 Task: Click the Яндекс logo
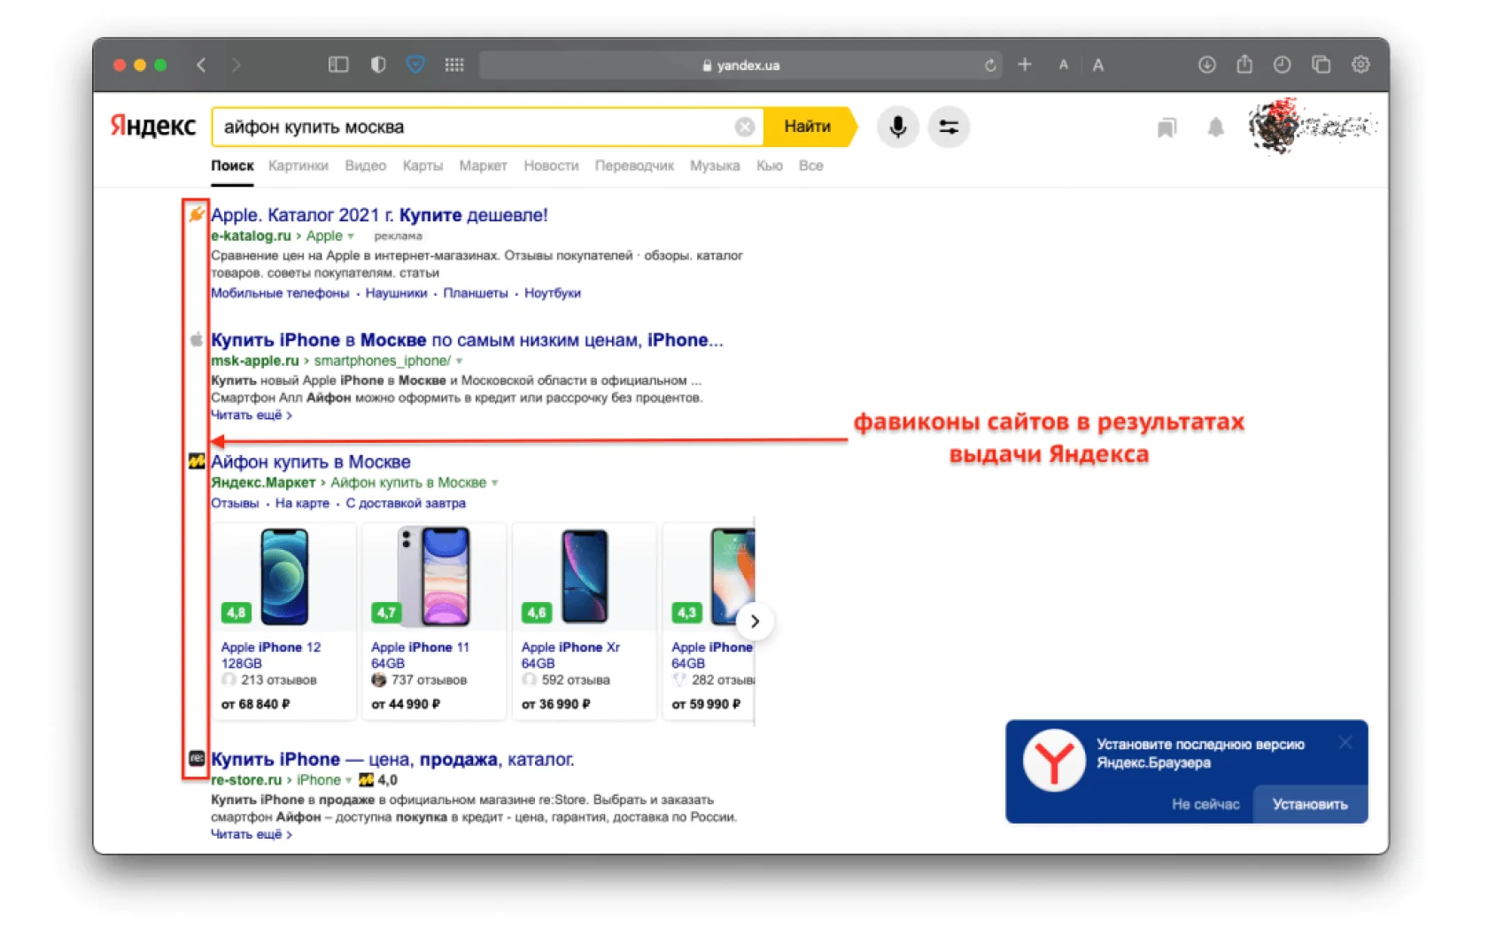tap(153, 127)
